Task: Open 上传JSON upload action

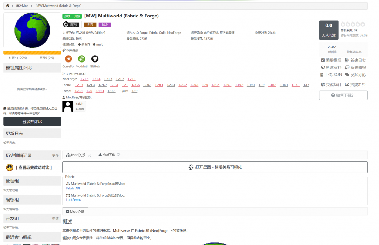Action: click(x=331, y=75)
